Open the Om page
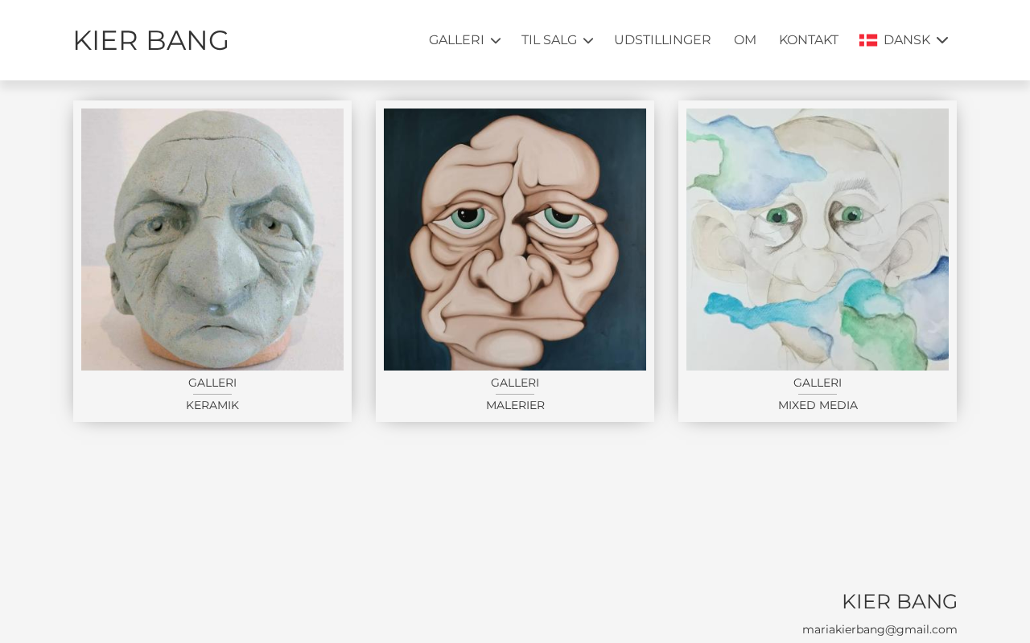 745,40
